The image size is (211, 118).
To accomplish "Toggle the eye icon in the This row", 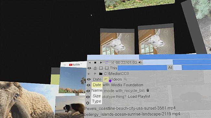I will pos(89,68).
